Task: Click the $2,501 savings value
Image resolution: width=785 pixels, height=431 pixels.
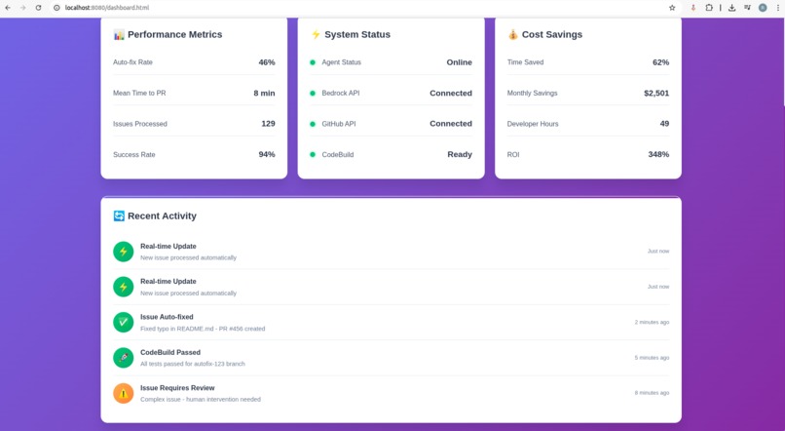Action: pos(656,94)
